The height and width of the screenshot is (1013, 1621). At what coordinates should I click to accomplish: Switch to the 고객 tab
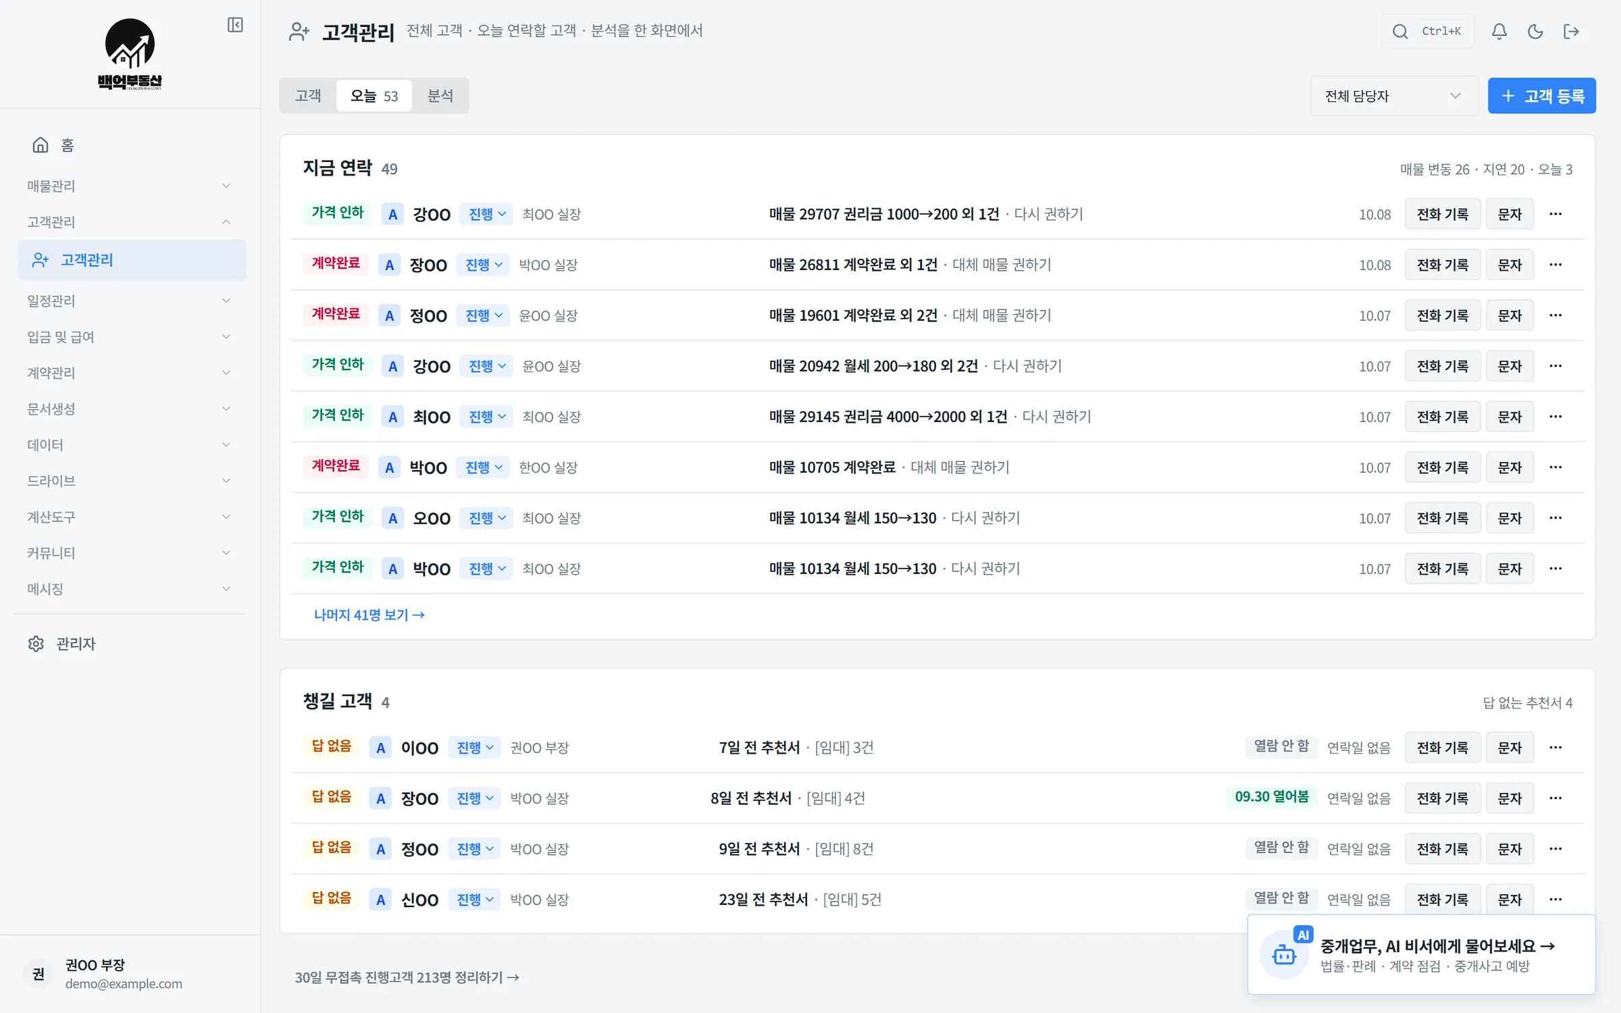[x=308, y=96]
